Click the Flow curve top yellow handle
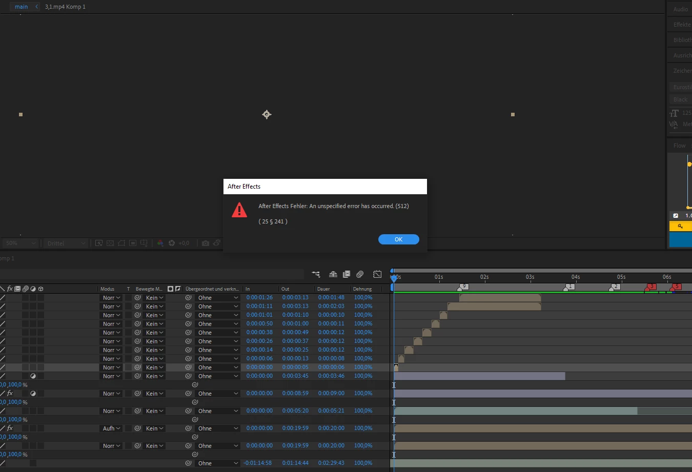 click(x=689, y=165)
